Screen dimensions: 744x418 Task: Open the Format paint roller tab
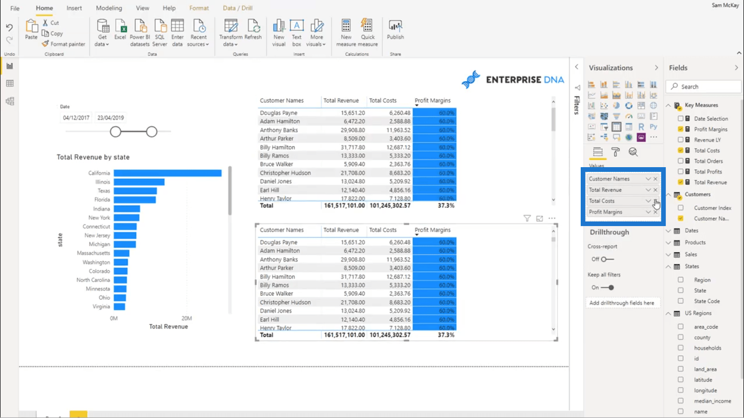click(615, 152)
